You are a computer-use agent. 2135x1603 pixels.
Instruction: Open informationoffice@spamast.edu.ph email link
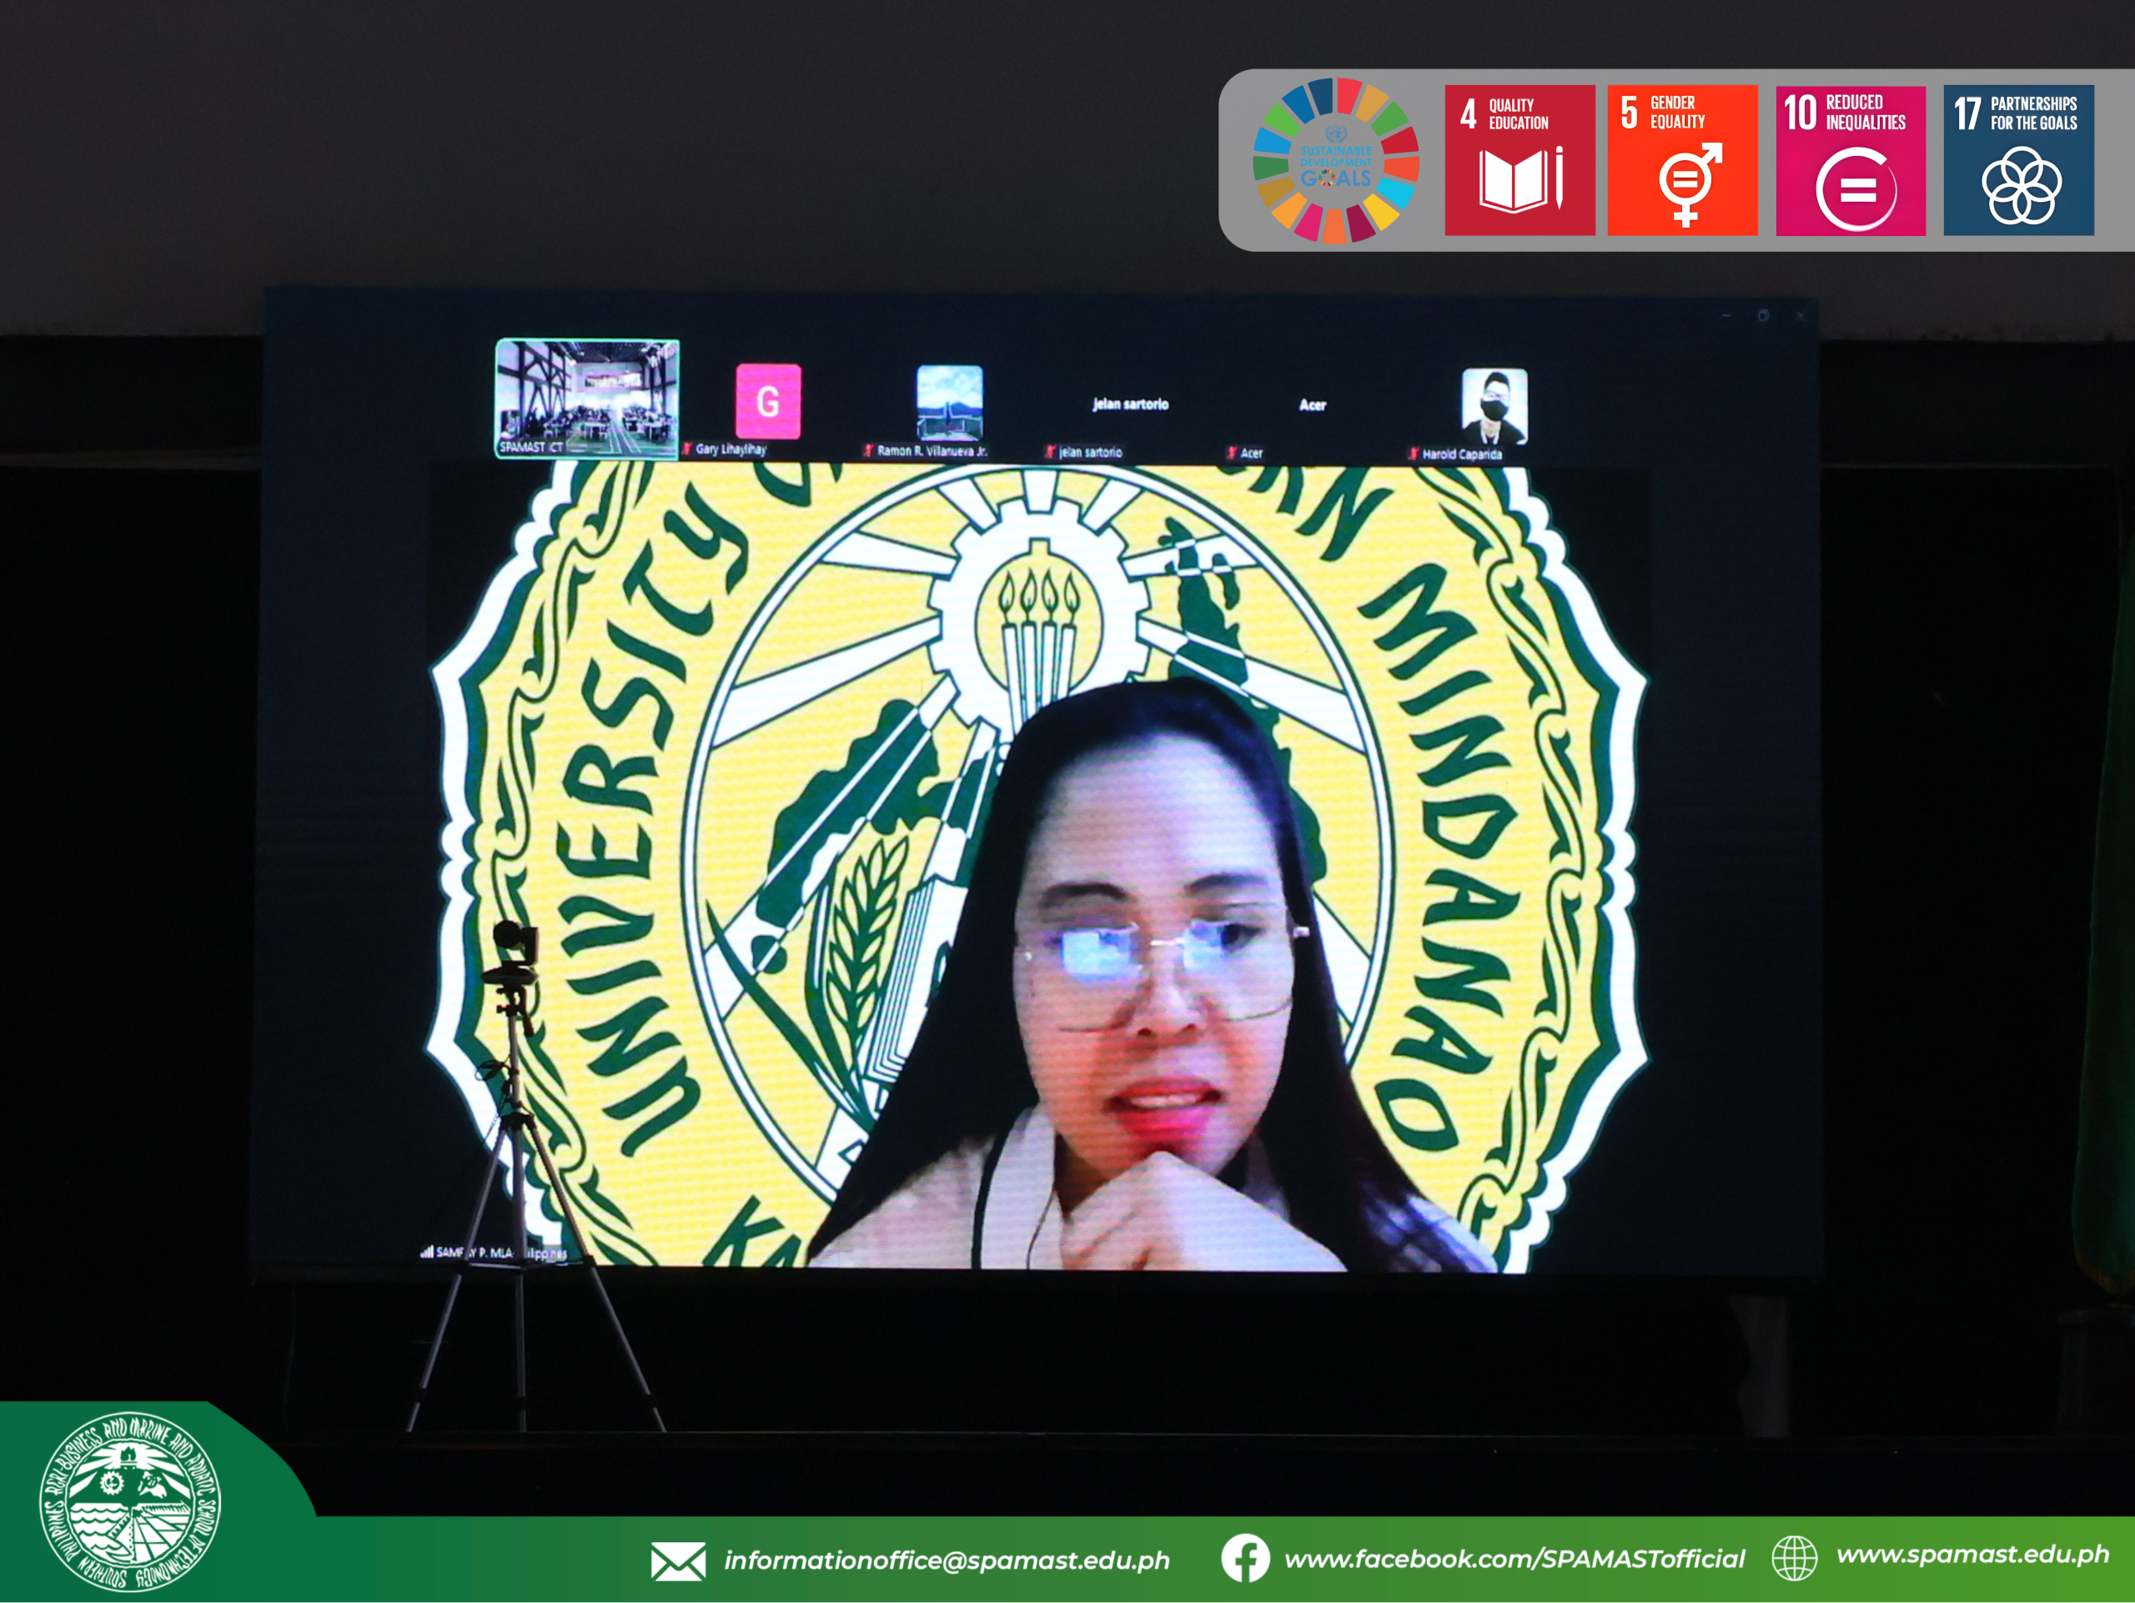coord(946,1560)
